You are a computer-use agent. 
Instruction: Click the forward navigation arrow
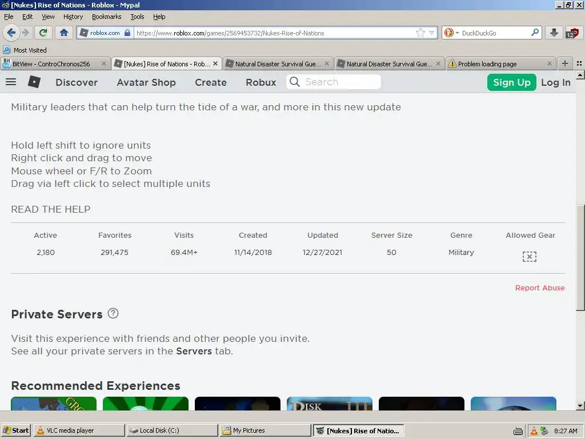click(25, 33)
